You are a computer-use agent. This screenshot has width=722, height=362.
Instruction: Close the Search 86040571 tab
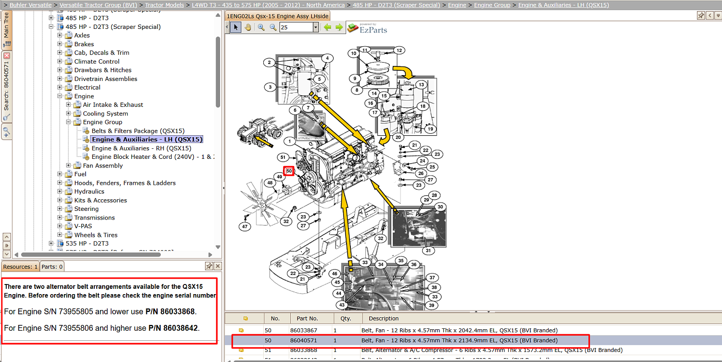[x=7, y=56]
